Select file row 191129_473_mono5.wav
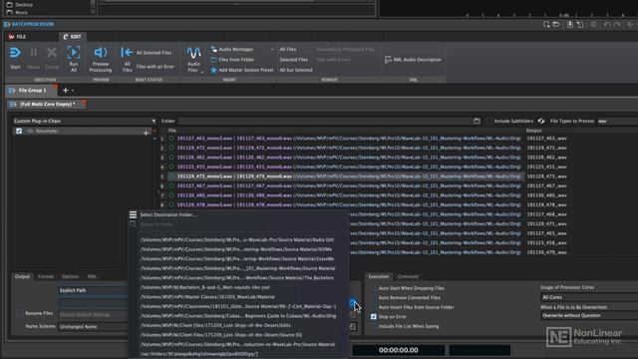638x359 pixels. click(x=346, y=177)
